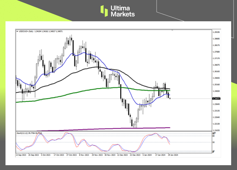This screenshot has width=237, height=170.
Task: Click the Ultima Markets brand name text
Action: [122, 11]
